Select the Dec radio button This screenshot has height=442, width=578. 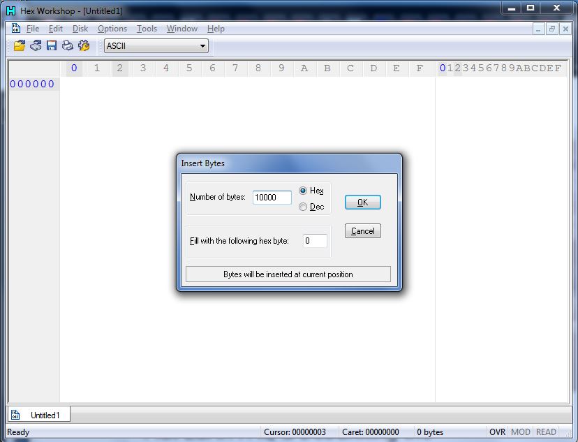[303, 207]
